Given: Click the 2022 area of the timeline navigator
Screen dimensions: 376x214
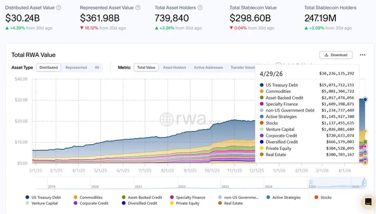Looking at the screenshot, I should pyautogui.click(x=199, y=183).
